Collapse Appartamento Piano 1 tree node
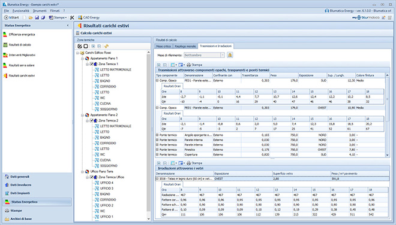396x225 pixels. click(82, 59)
